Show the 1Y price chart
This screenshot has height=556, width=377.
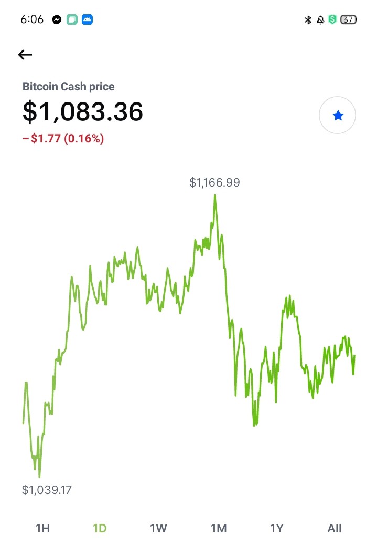[x=277, y=528]
